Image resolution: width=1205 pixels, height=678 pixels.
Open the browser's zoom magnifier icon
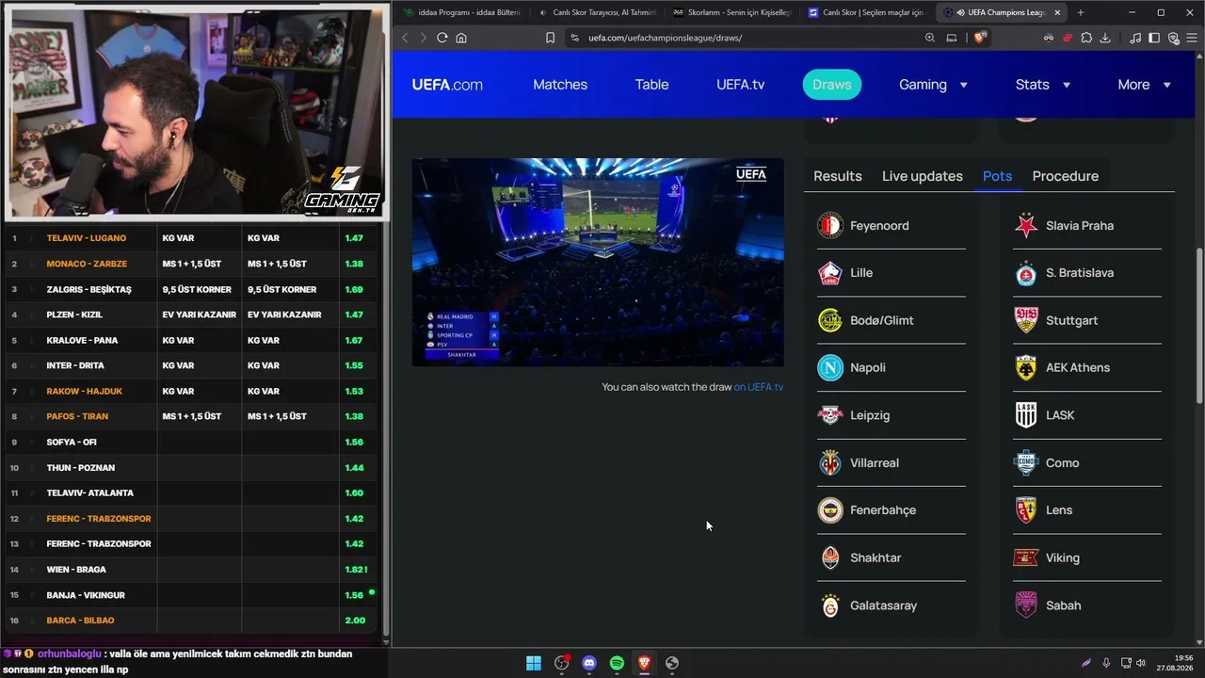click(930, 38)
